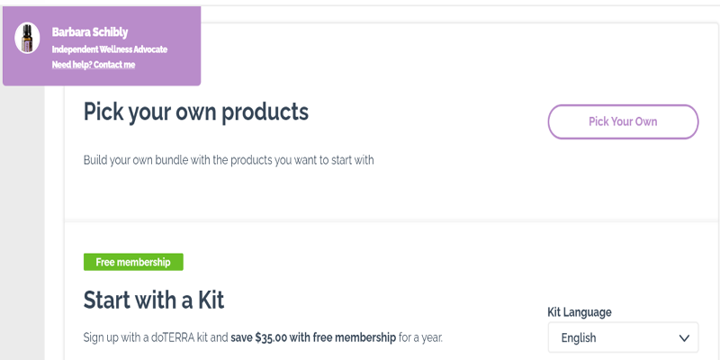Click the 'Build your own bundle' description text
The image size is (720, 360).
click(228, 160)
